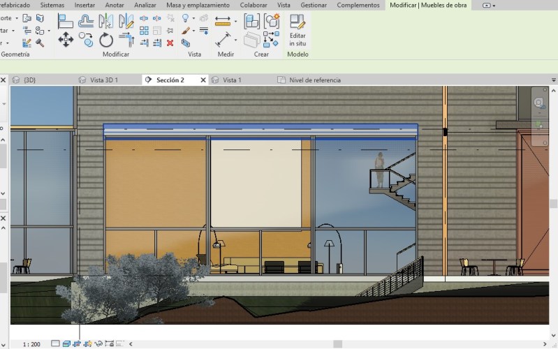Select the Align tool
Screen dimensions: 558x349
pos(66,21)
